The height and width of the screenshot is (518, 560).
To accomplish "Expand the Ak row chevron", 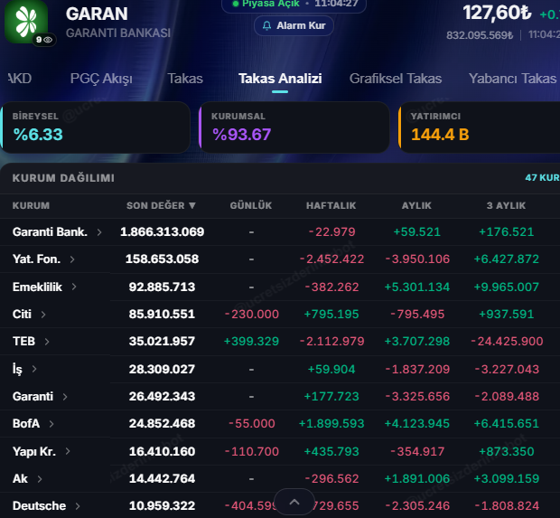I will (40, 479).
